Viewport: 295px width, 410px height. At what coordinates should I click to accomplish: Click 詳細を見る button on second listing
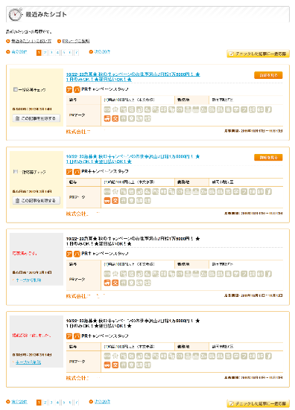(268, 158)
